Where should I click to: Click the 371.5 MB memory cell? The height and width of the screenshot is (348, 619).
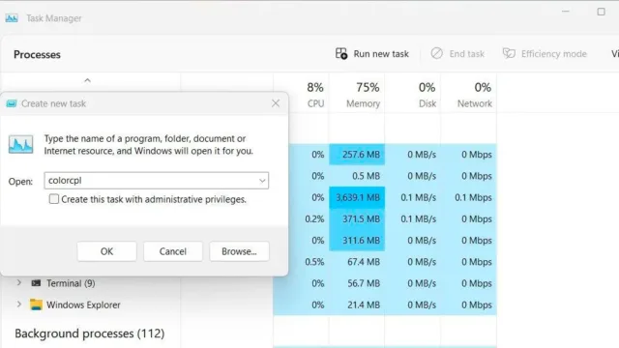coord(357,219)
